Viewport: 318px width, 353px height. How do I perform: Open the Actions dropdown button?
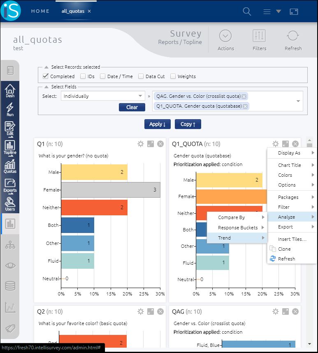click(x=225, y=40)
